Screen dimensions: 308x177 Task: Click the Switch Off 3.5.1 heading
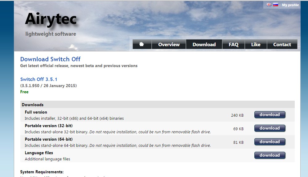point(39,79)
